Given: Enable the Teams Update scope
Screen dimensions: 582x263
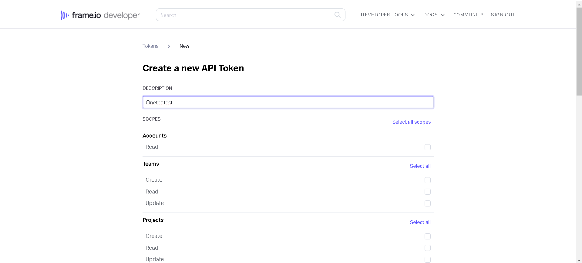Looking at the screenshot, I should (427, 203).
